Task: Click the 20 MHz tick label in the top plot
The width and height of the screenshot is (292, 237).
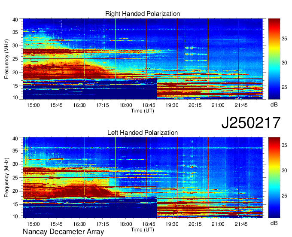Action: point(15,73)
